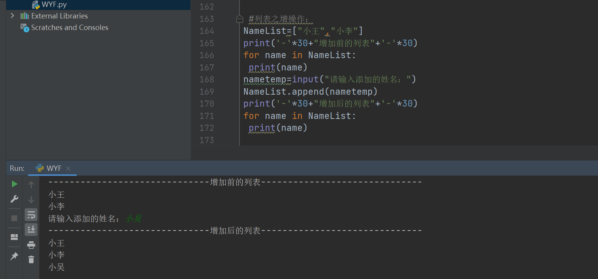Click line number 168 in gutter

click(x=207, y=79)
